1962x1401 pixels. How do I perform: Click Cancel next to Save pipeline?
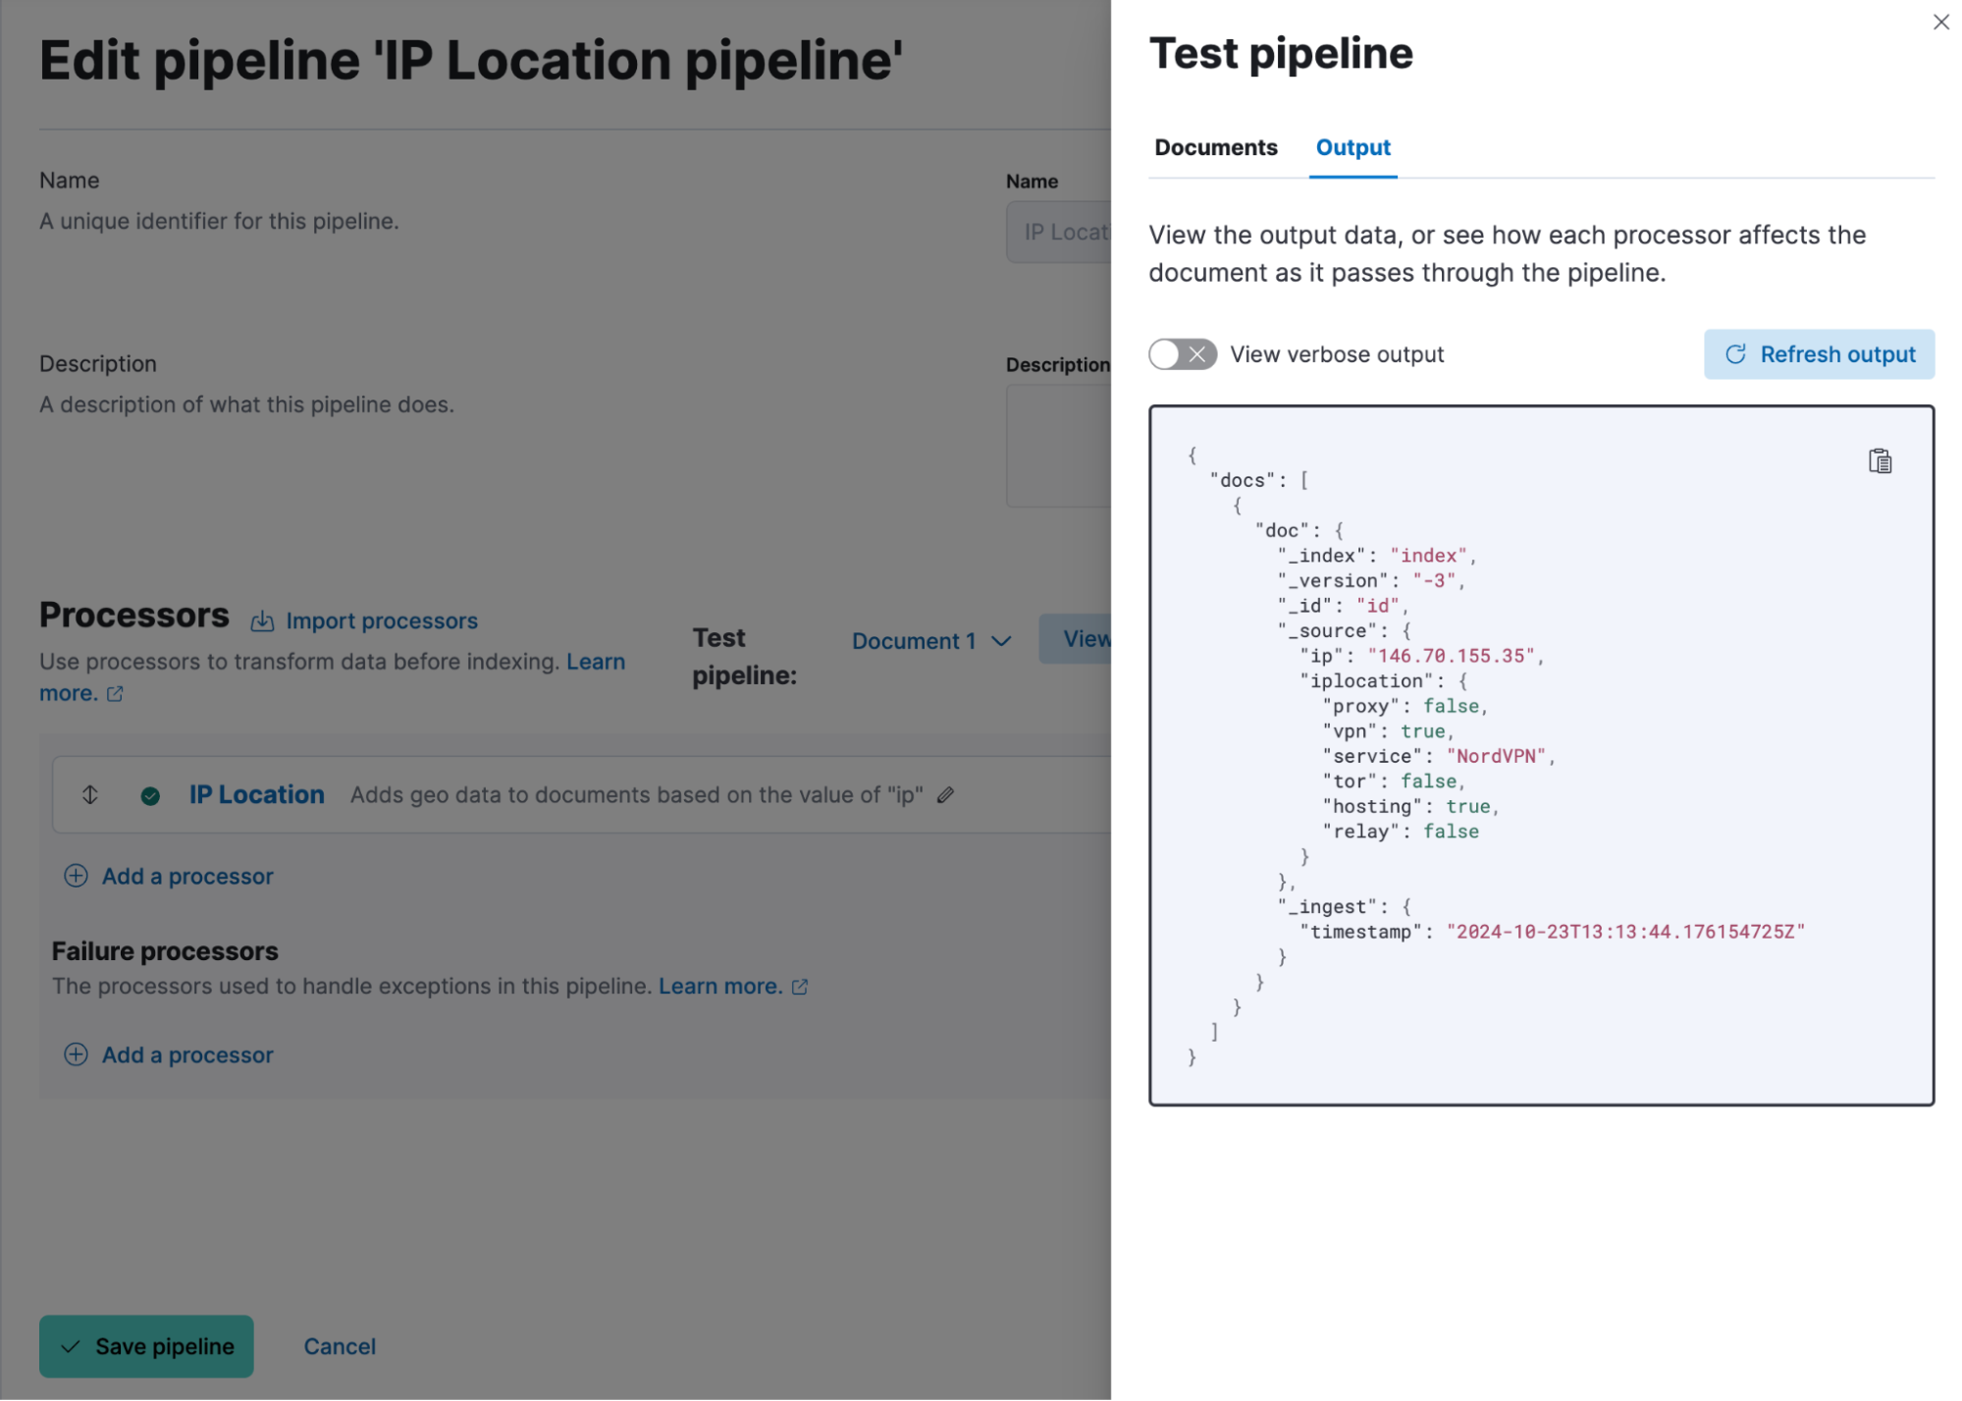tap(339, 1346)
